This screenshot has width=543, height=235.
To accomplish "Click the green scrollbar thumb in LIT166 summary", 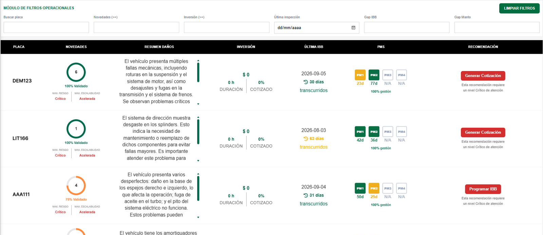I will tap(198, 132).
